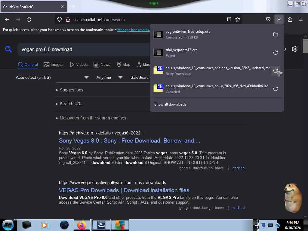This screenshot has height=231, width=308.
Task: Open folder containing avg_antivirus_free_setup.exe
Action: click(276, 35)
